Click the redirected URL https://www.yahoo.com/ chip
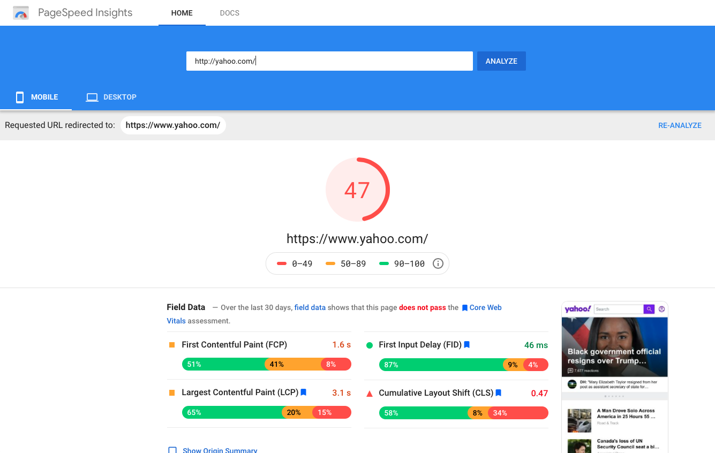Image resolution: width=715 pixels, height=453 pixels. (173, 125)
